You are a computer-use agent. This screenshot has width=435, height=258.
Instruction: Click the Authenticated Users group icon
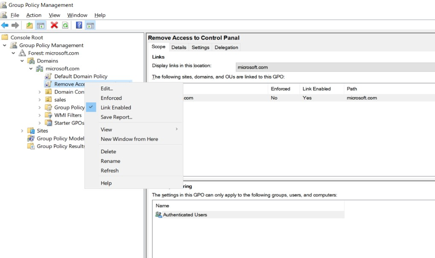[x=158, y=215]
